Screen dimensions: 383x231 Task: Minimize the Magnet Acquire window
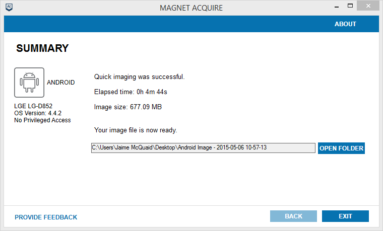click(x=337, y=6)
